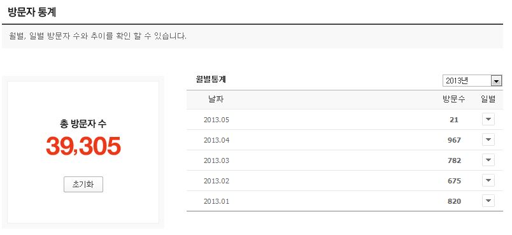512x235 pixels.
Task: Select the 2013.02 date row
Action: tap(345, 181)
